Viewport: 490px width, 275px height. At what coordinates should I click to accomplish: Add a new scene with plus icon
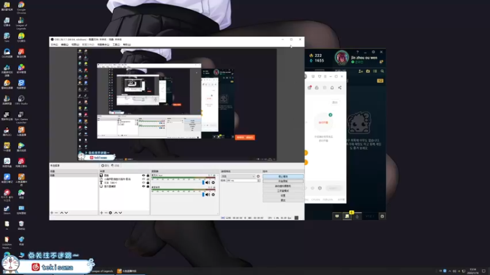(52, 213)
